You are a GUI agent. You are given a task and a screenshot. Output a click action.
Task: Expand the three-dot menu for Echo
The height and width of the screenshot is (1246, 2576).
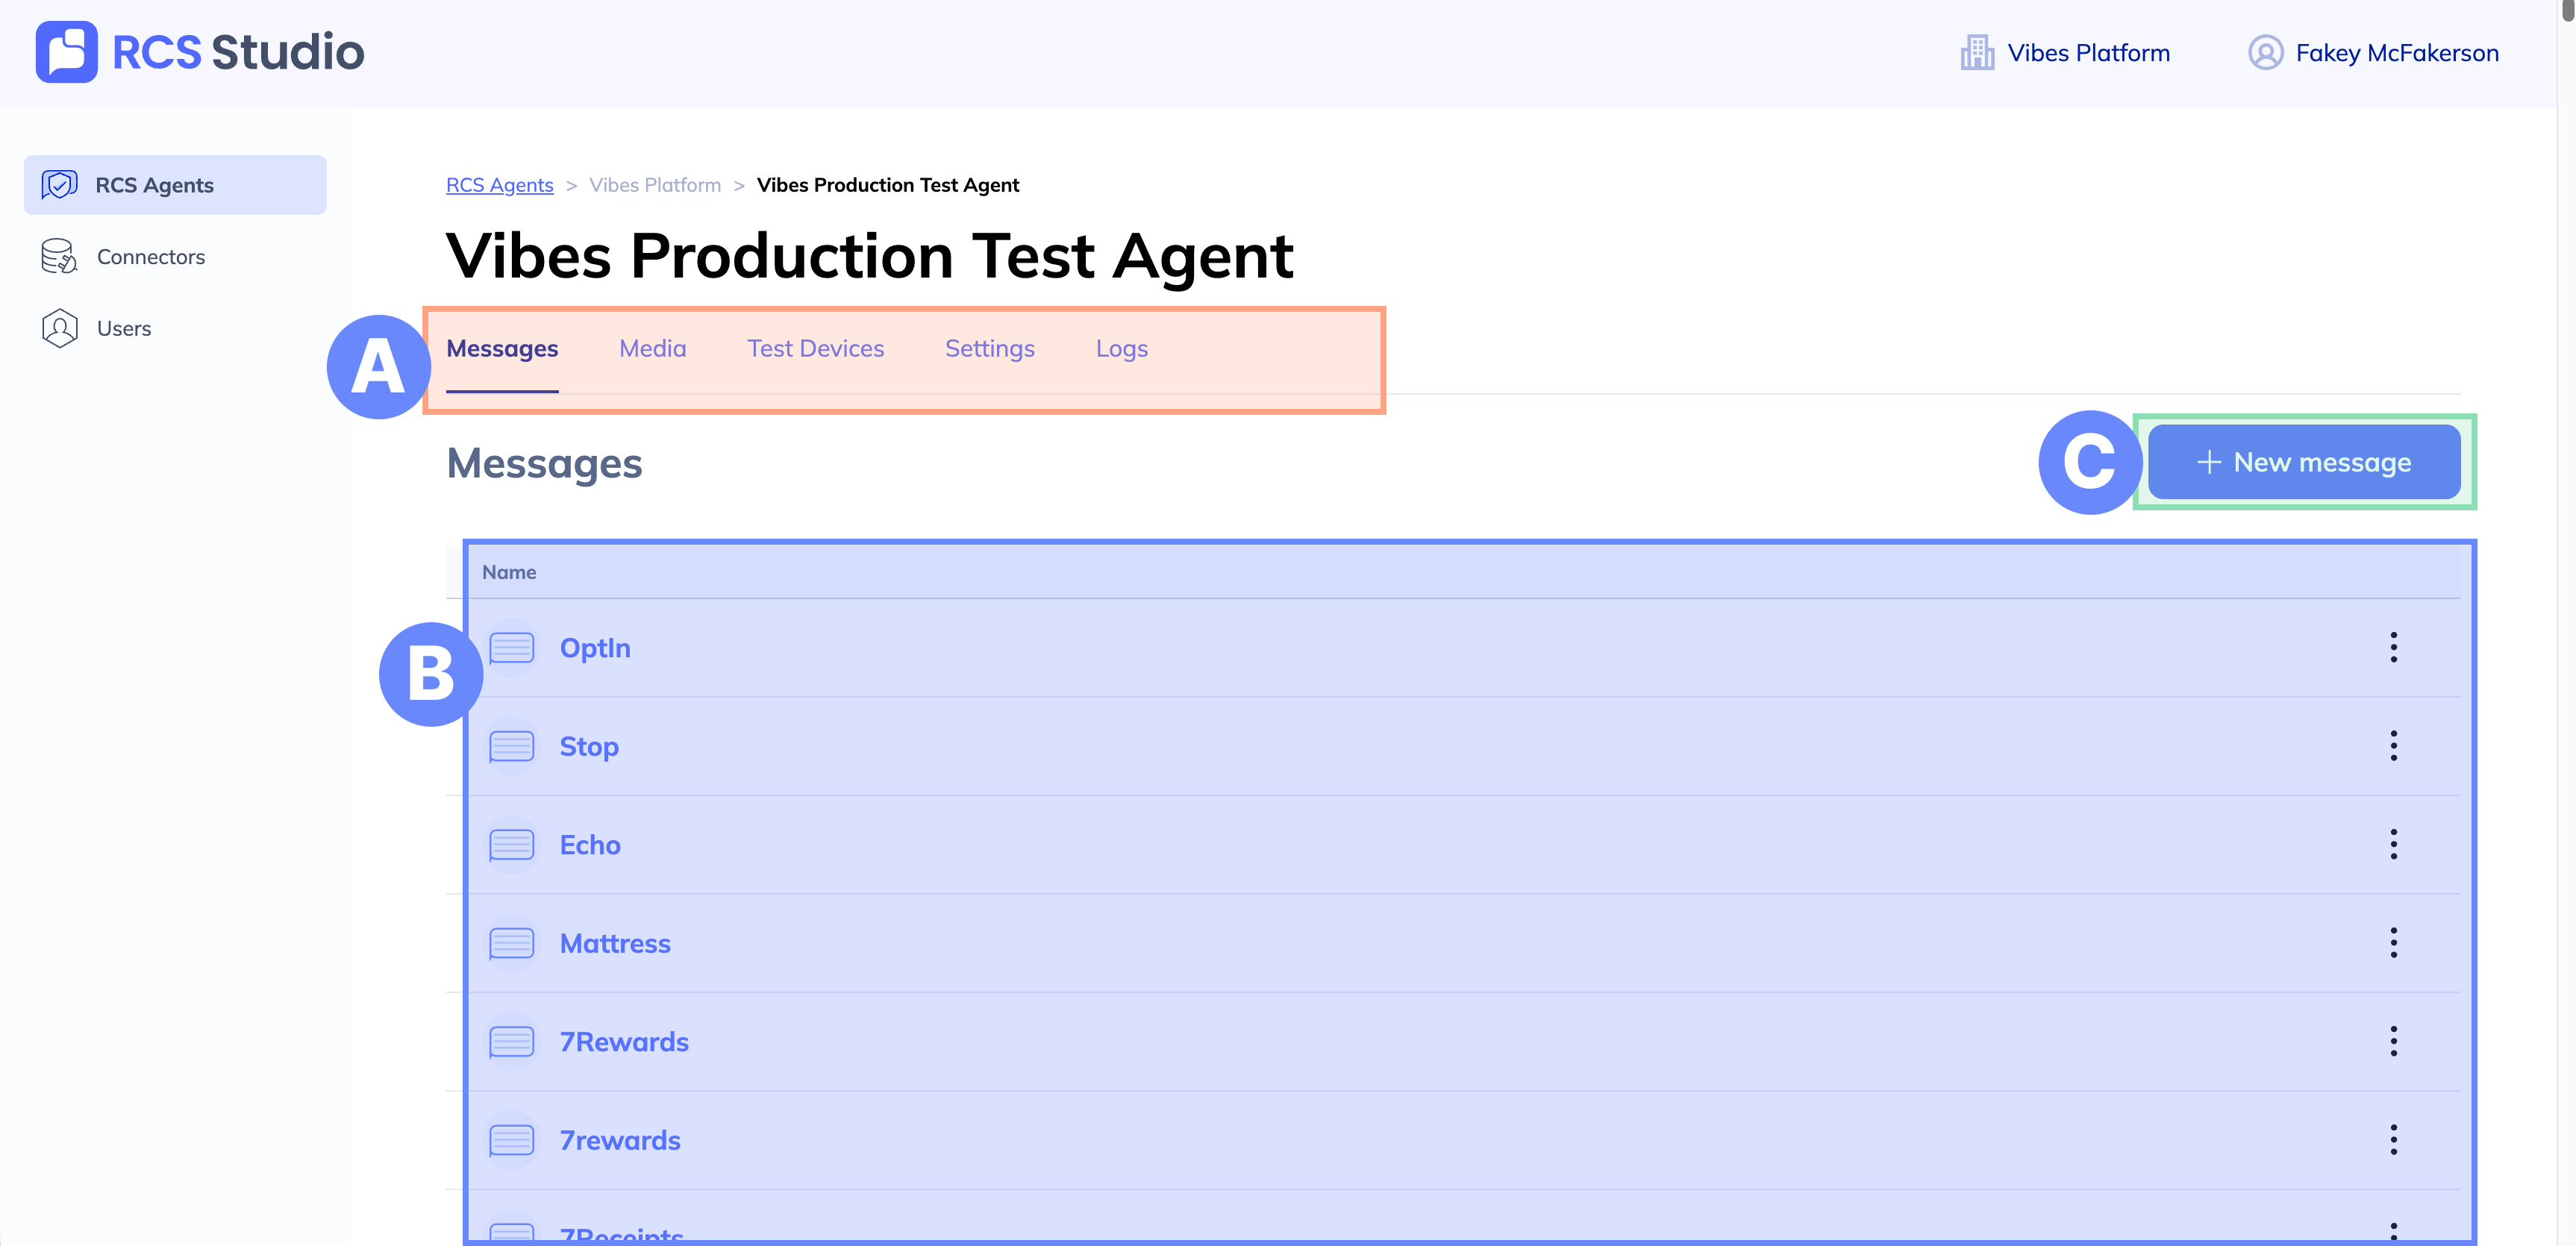(x=2393, y=845)
